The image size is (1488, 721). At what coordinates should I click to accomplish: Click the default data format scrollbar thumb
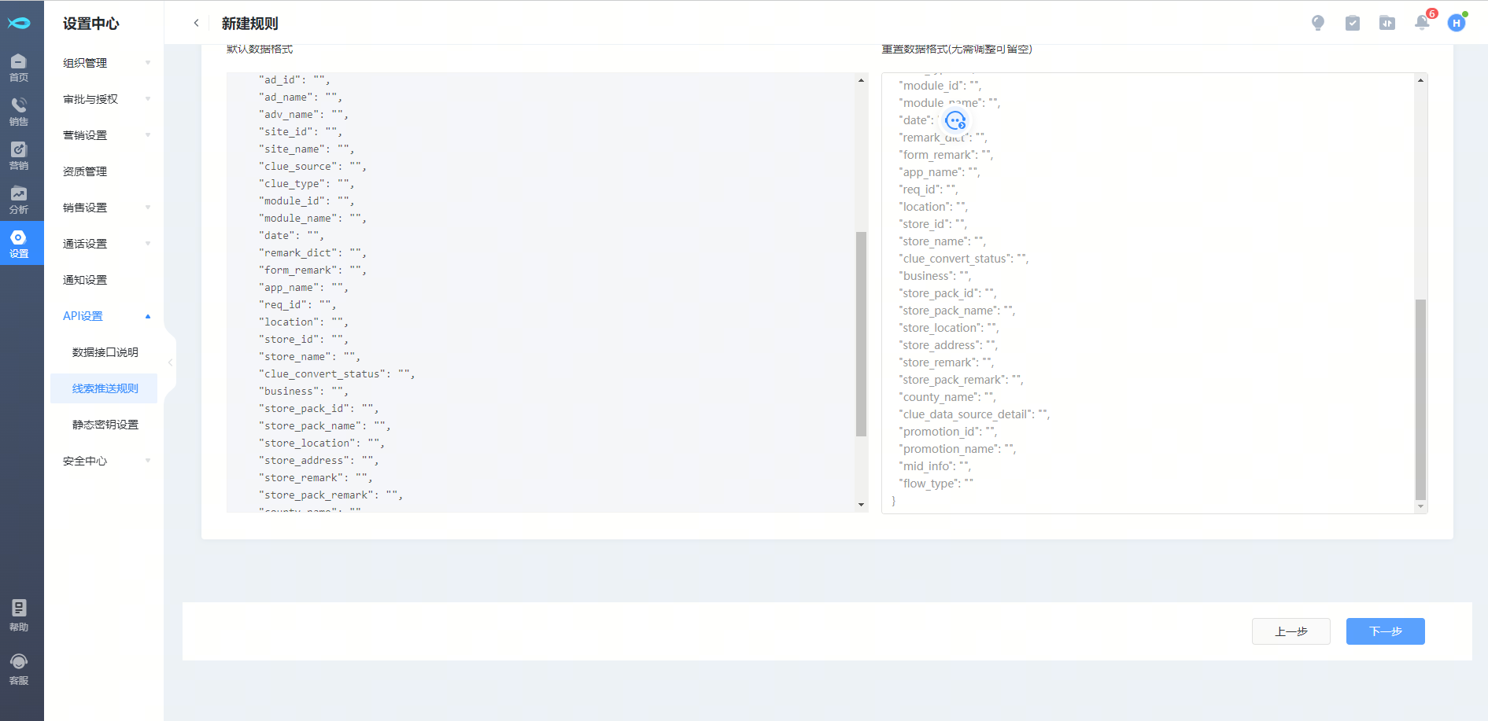click(861, 333)
